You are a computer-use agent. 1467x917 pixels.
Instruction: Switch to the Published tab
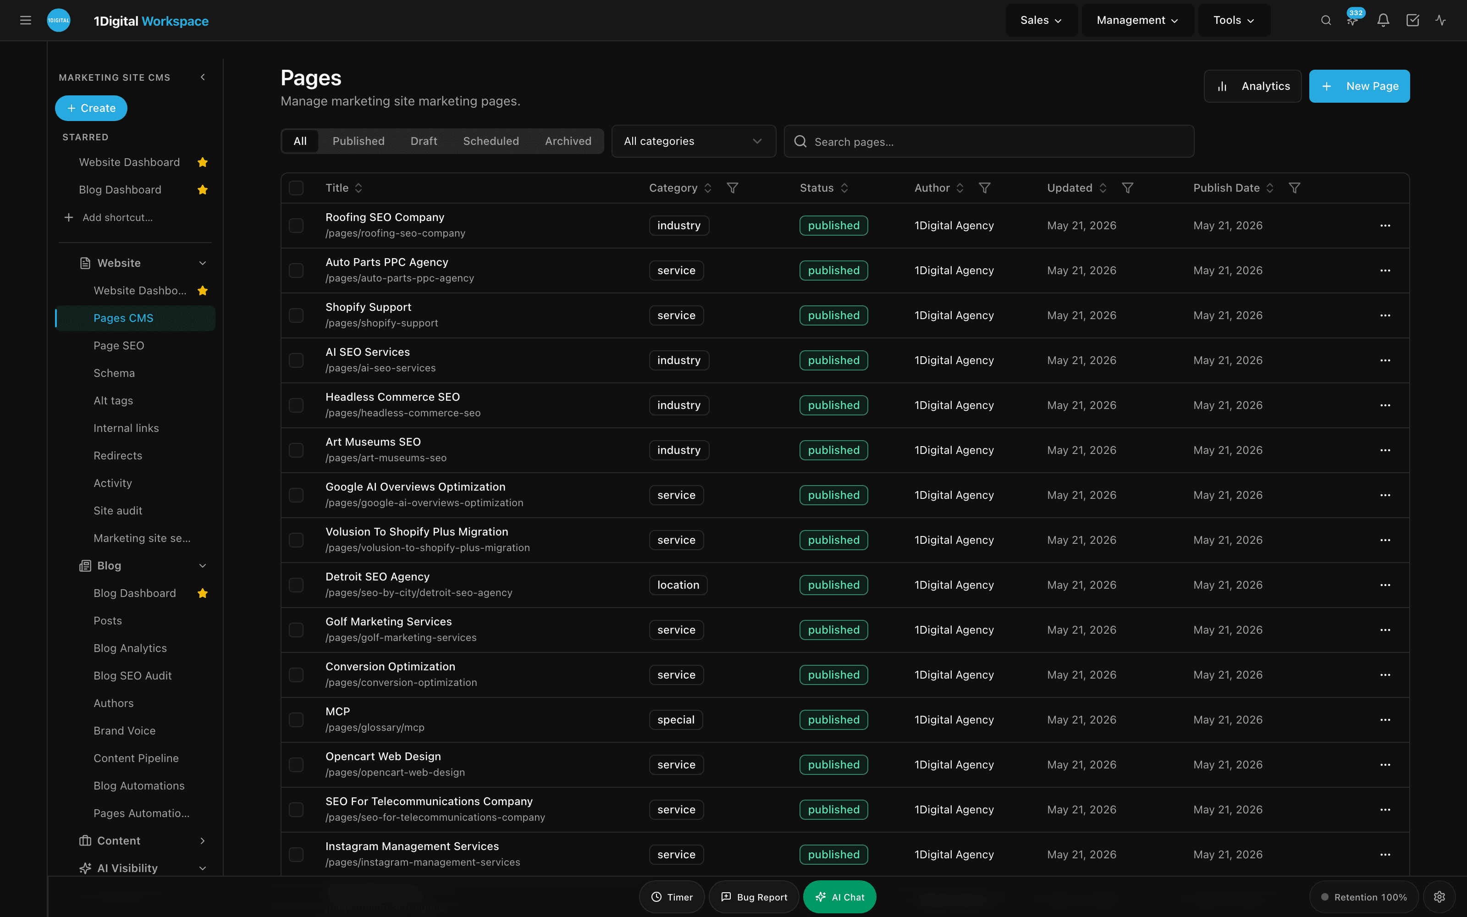point(358,141)
